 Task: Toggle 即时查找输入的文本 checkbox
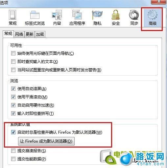pos(13,62)
